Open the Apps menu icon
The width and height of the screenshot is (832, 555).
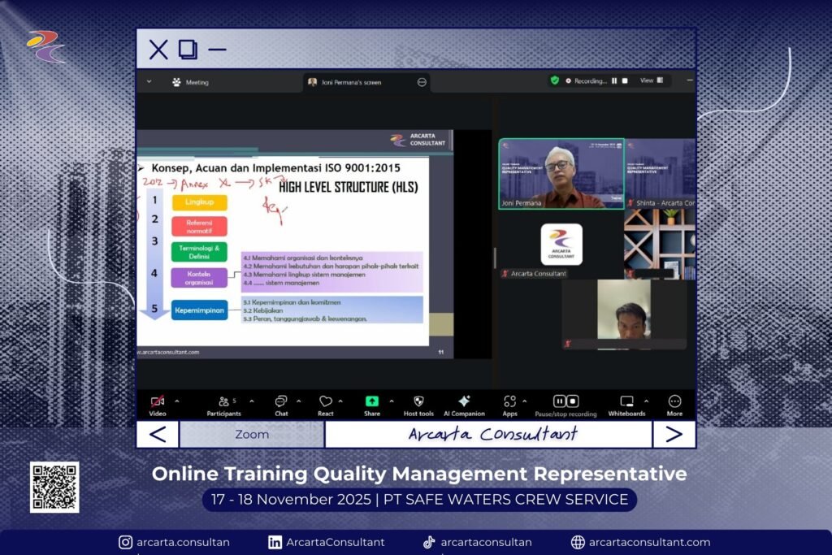click(509, 401)
